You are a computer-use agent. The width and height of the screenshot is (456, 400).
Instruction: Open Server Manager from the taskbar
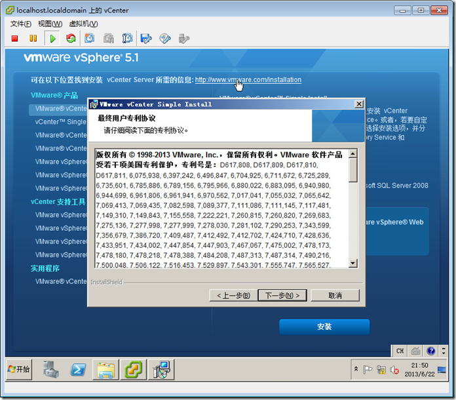pyautogui.click(x=51, y=369)
